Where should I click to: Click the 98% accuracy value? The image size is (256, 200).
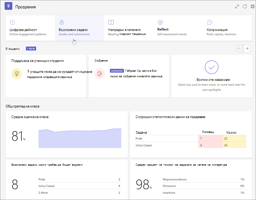pyautogui.click(x=144, y=184)
